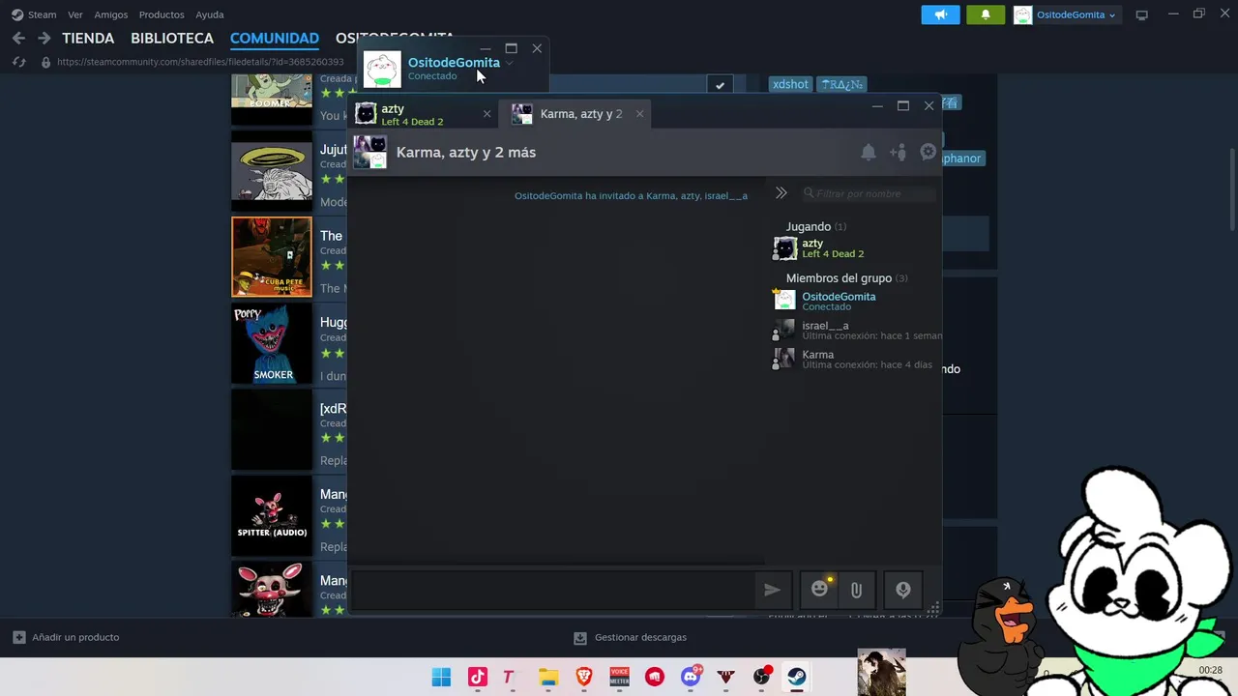Click azty in Jugando member list
Image resolution: width=1238 pixels, height=696 pixels.
(855, 248)
